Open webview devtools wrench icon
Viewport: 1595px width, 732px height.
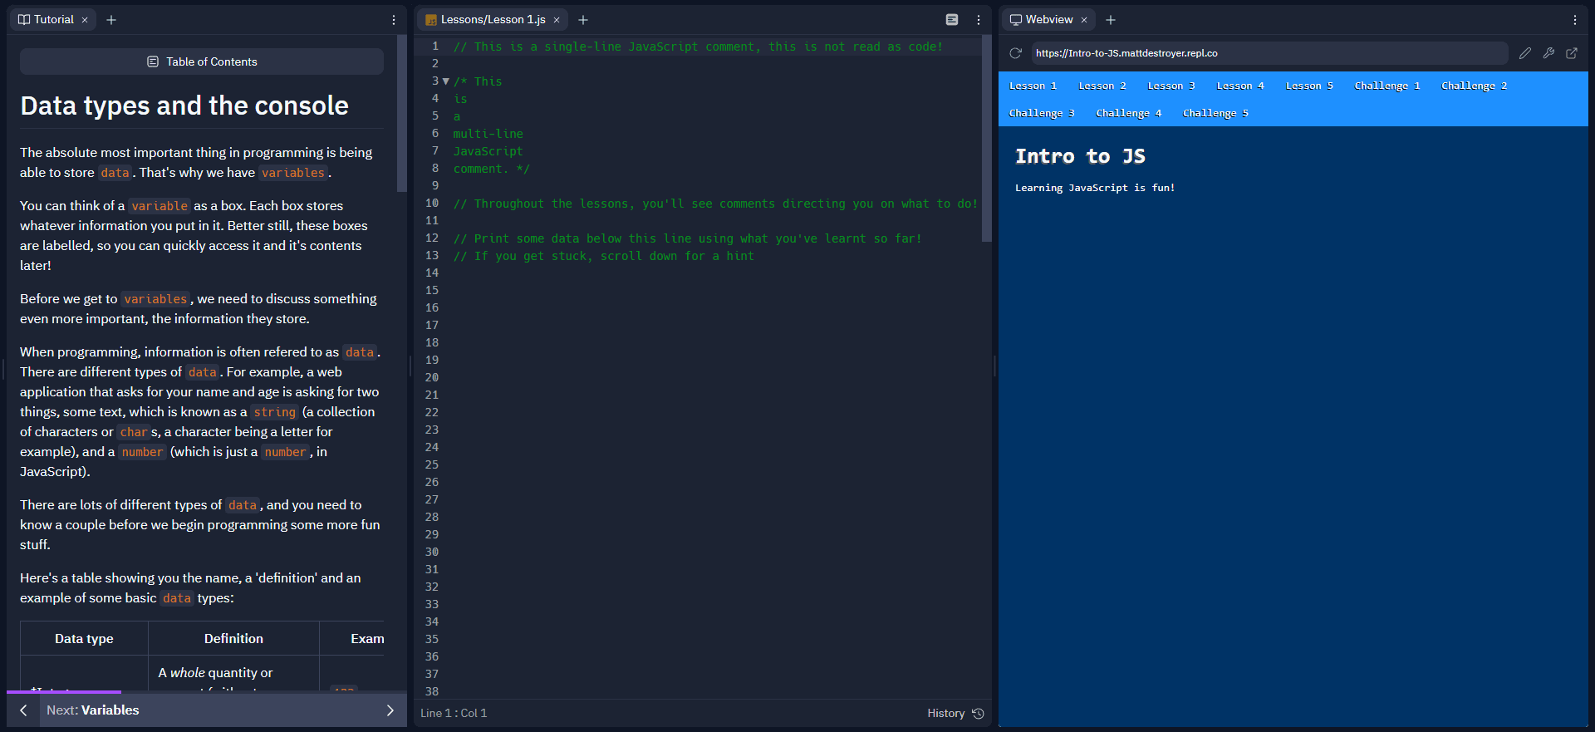(1548, 53)
